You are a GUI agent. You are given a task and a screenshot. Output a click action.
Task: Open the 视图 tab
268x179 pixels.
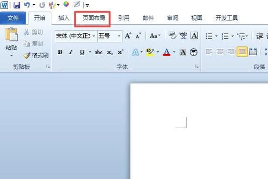[197, 18]
